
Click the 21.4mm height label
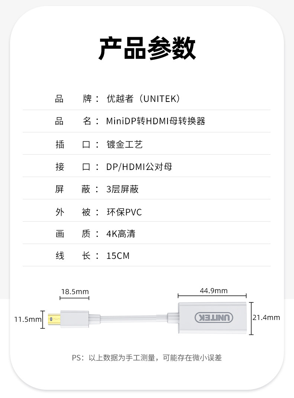tap(266, 318)
